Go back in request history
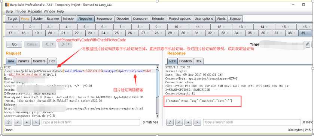 (49, 44)
